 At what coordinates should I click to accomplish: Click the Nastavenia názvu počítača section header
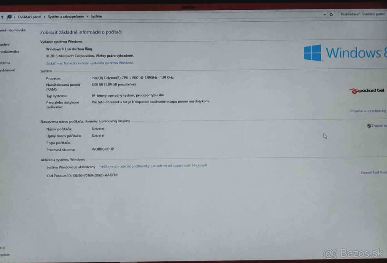click(x=85, y=121)
